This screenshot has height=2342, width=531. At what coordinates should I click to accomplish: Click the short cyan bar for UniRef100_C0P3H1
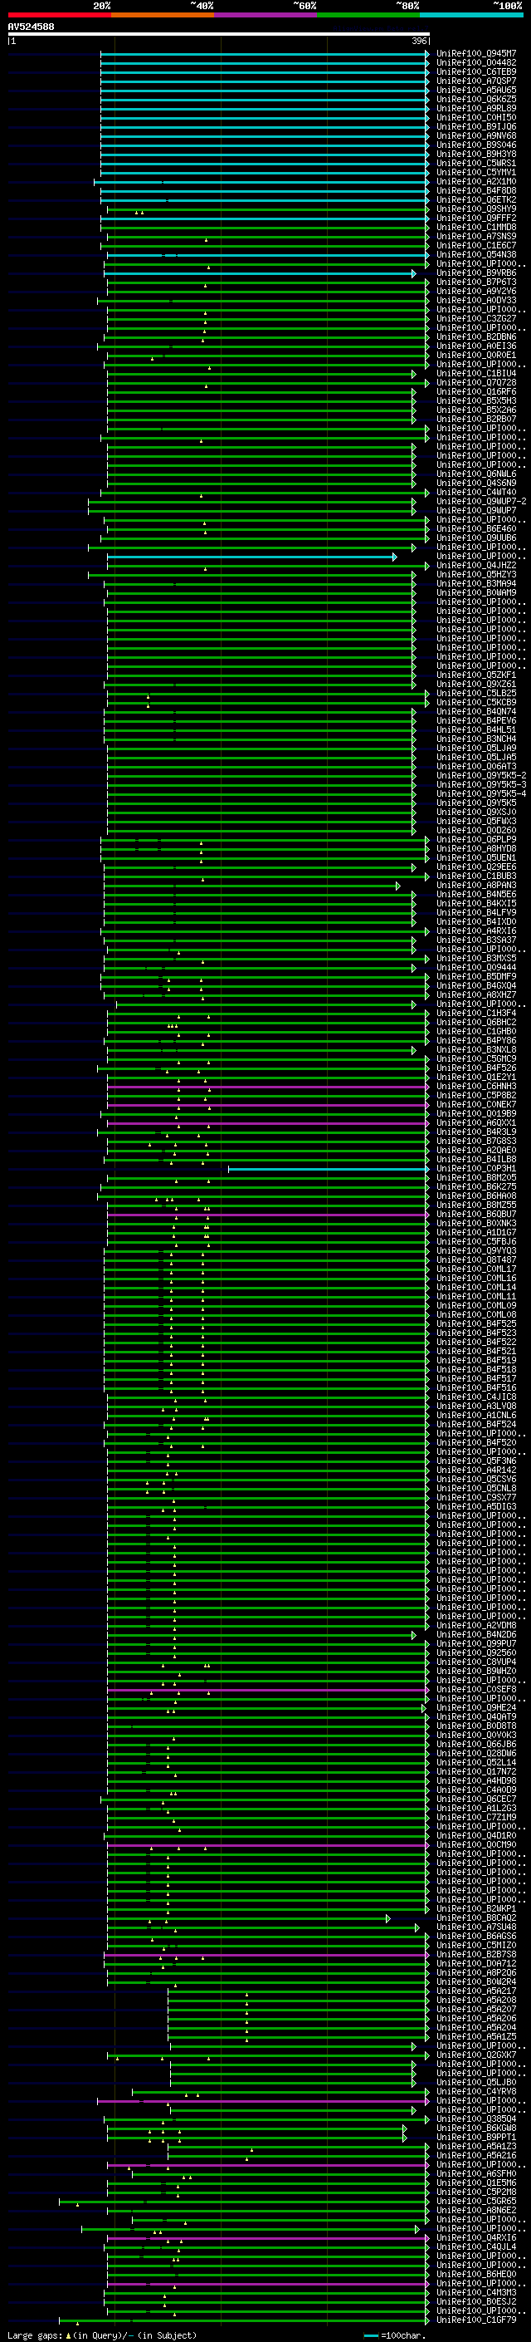tap(329, 1168)
